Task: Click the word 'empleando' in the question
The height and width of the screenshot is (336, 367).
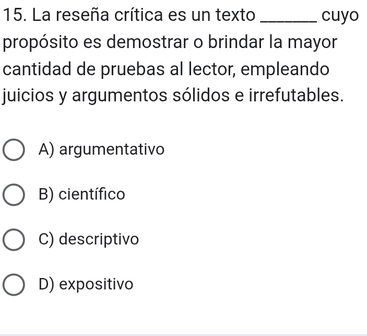Action: click(x=285, y=70)
